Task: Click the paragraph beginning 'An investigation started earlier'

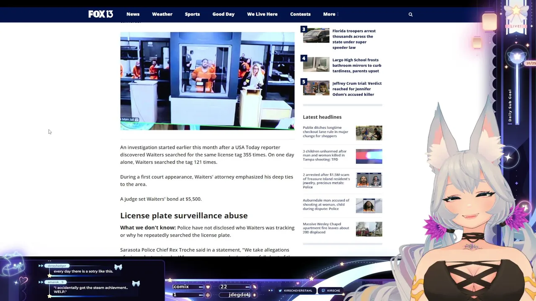Action: tap(207, 155)
